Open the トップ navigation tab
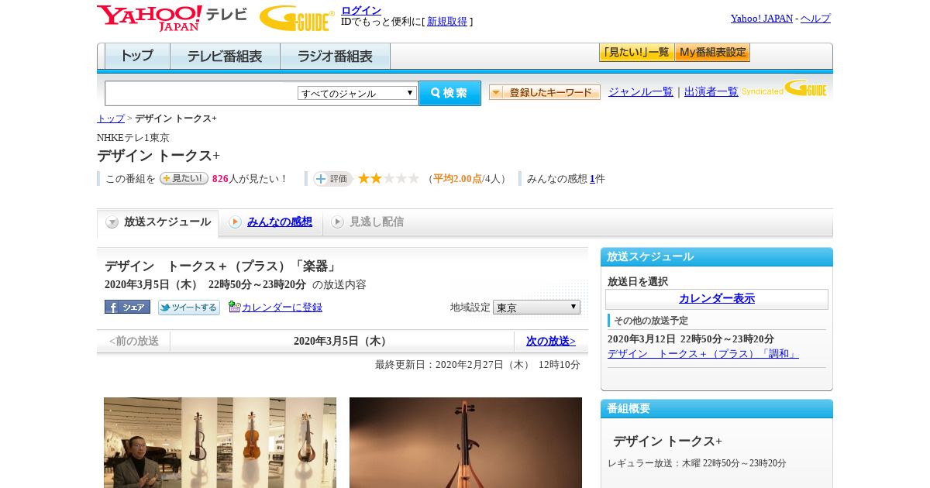This screenshot has height=488, width=930. [137, 56]
